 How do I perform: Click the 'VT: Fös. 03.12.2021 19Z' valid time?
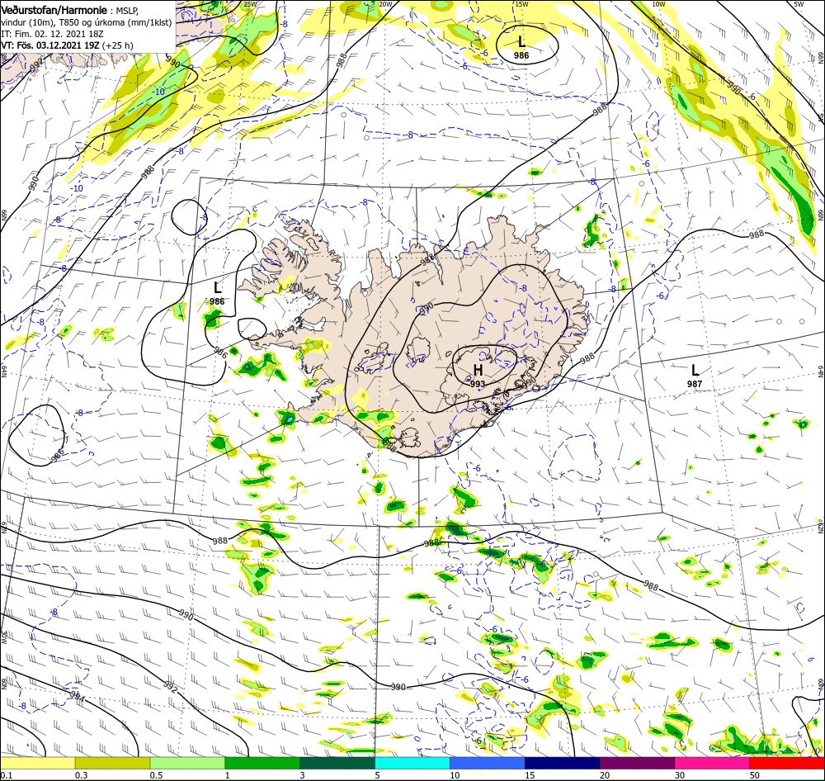[x=50, y=45]
